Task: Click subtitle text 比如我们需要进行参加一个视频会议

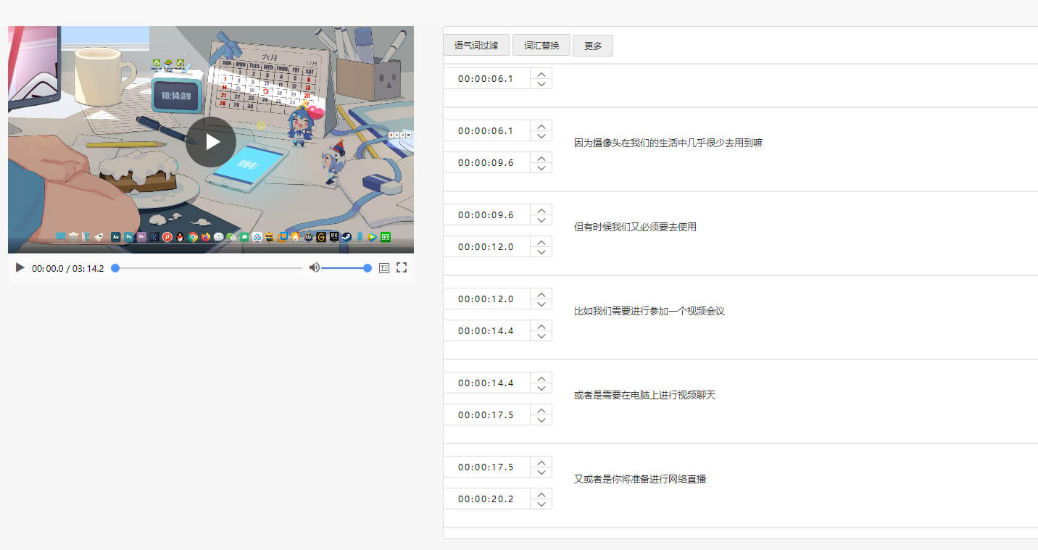Action: coord(649,312)
